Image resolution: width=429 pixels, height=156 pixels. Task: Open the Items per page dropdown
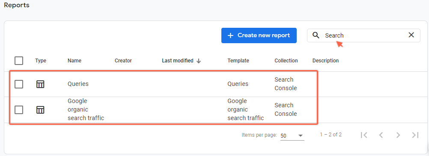coord(292,136)
